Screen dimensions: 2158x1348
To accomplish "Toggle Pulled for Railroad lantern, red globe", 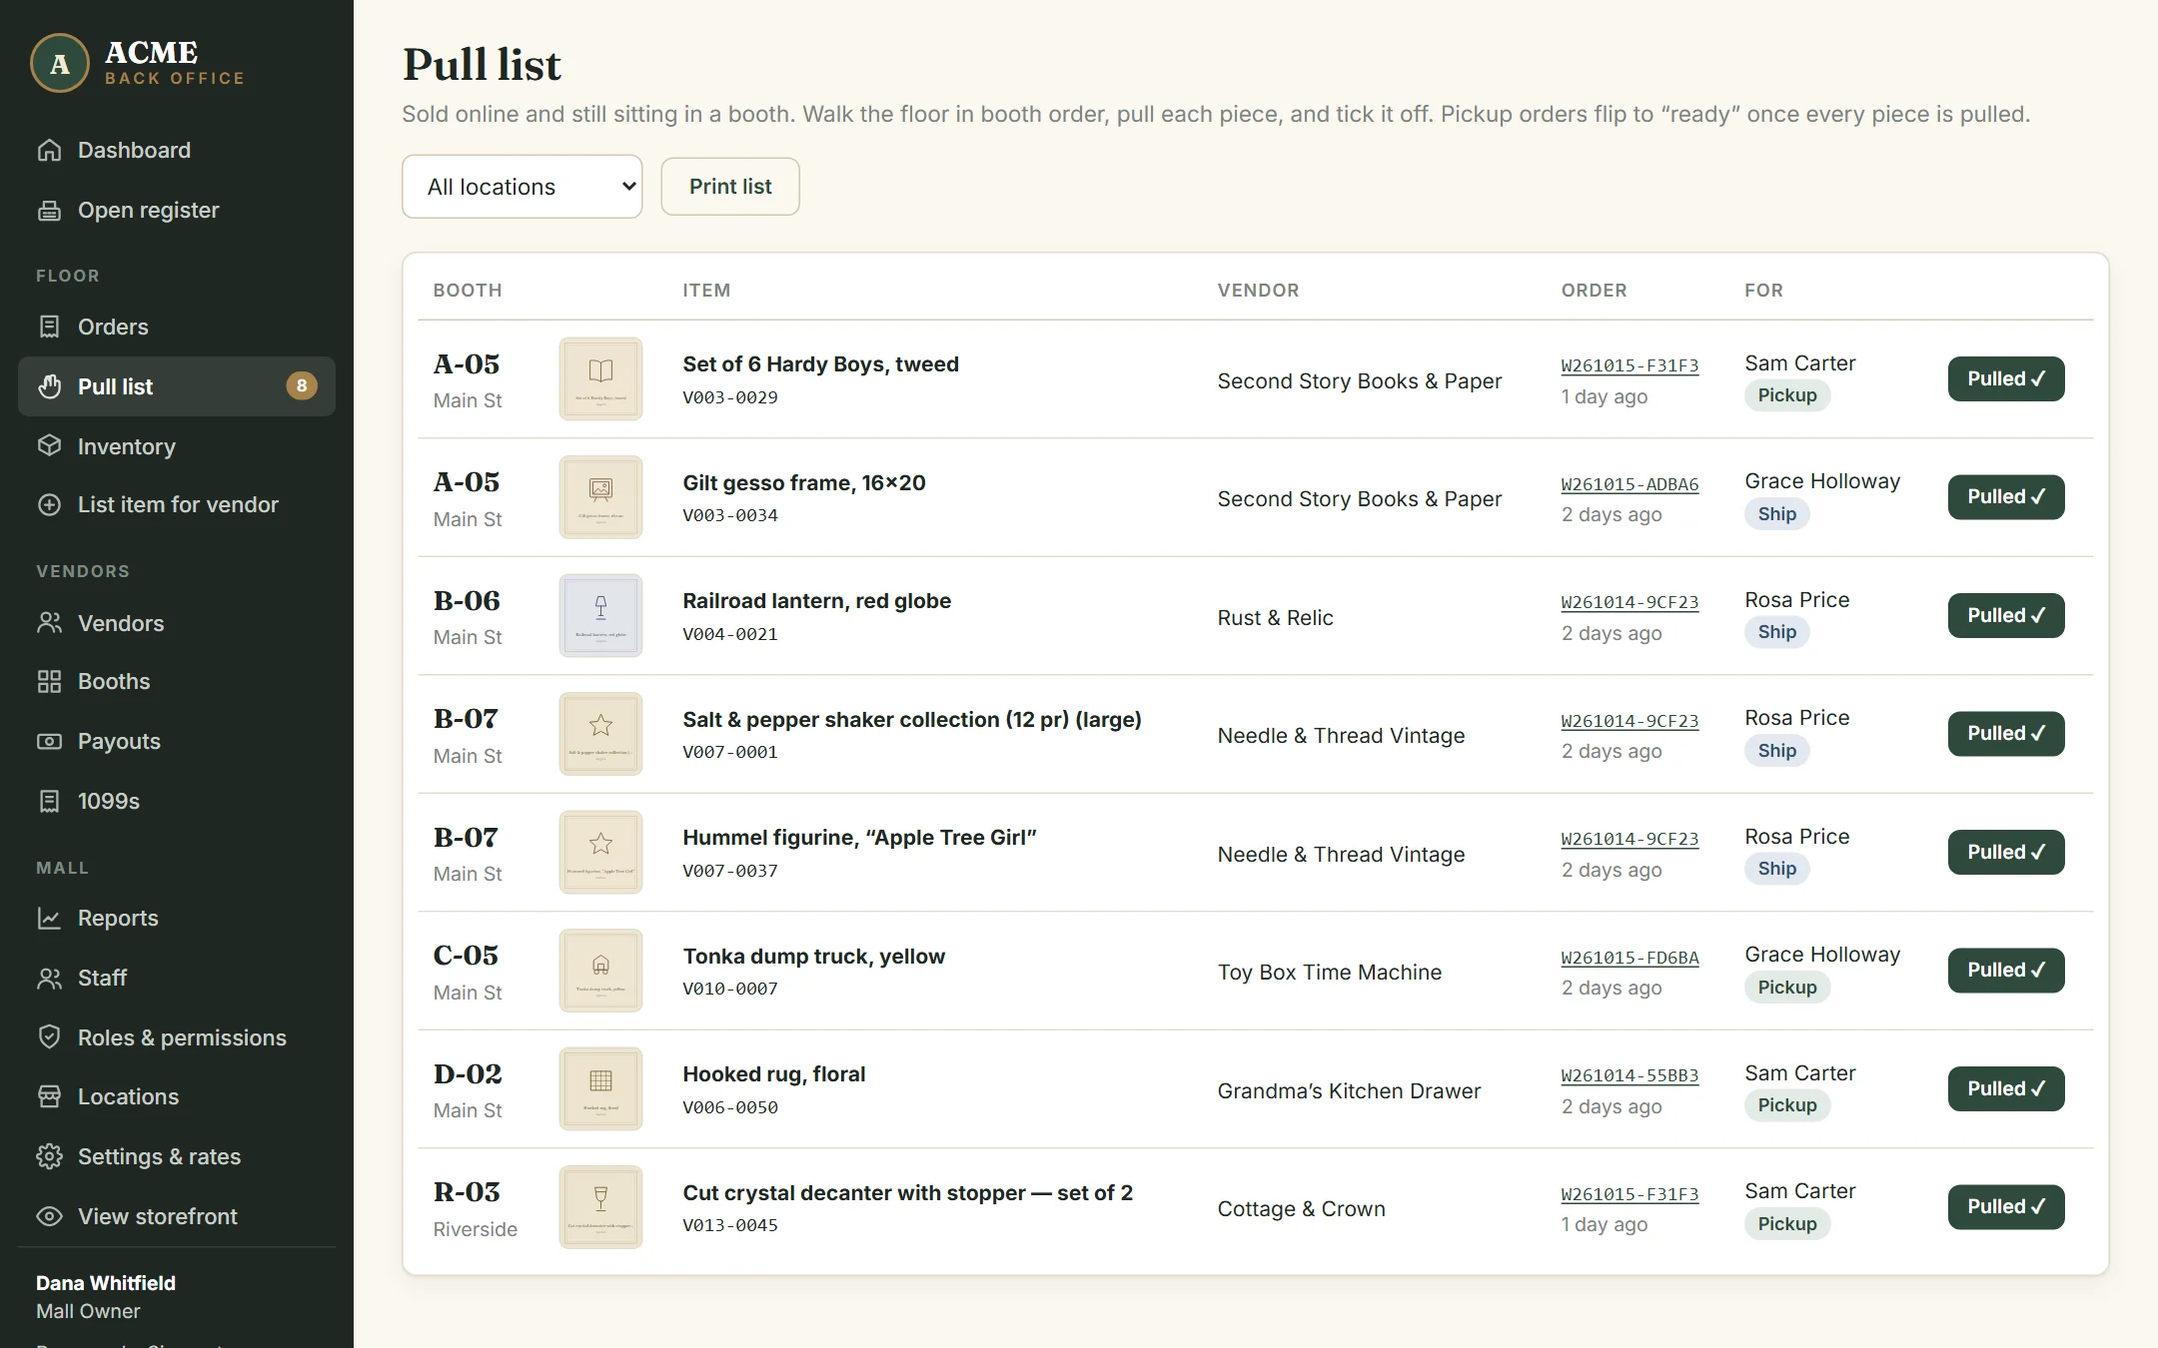I will (2006, 615).
